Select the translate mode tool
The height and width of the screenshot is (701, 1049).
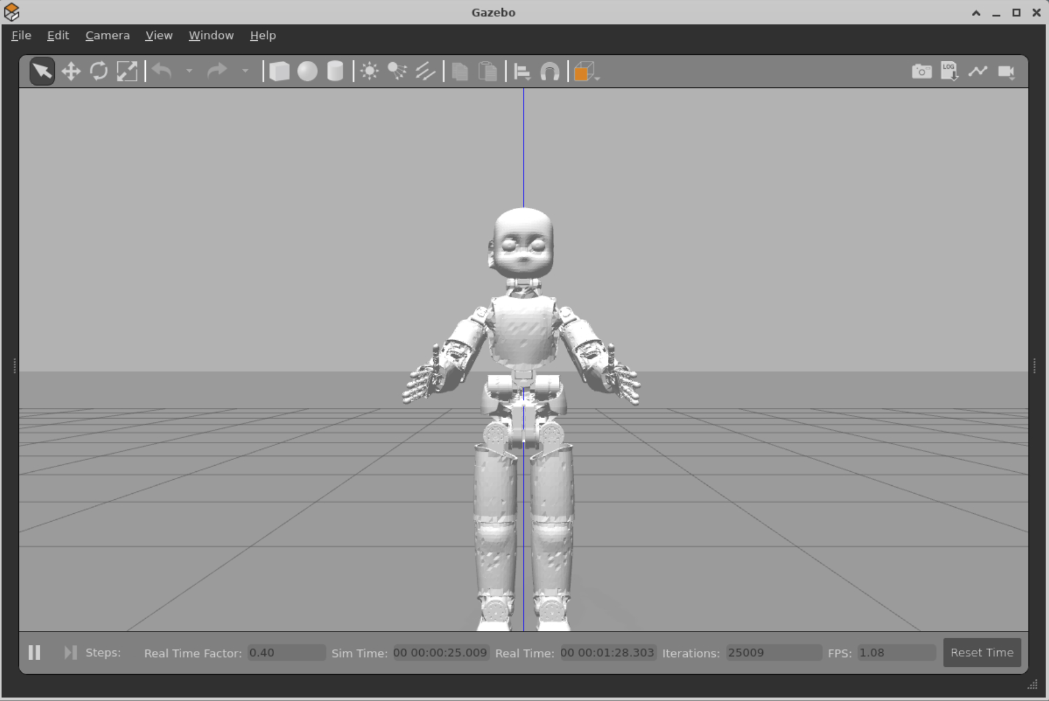[x=71, y=71]
